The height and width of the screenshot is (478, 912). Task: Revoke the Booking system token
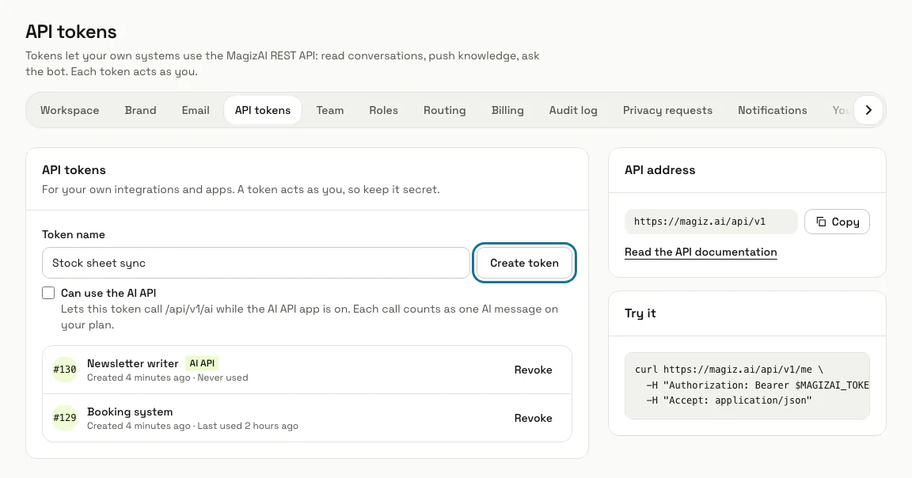[x=533, y=418]
